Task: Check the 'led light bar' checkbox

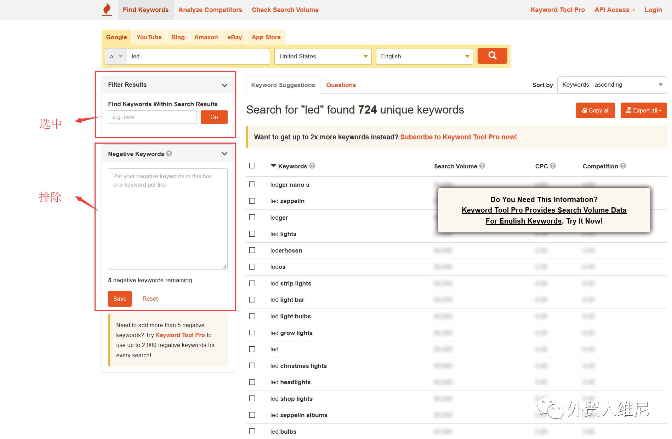Action: 252,300
